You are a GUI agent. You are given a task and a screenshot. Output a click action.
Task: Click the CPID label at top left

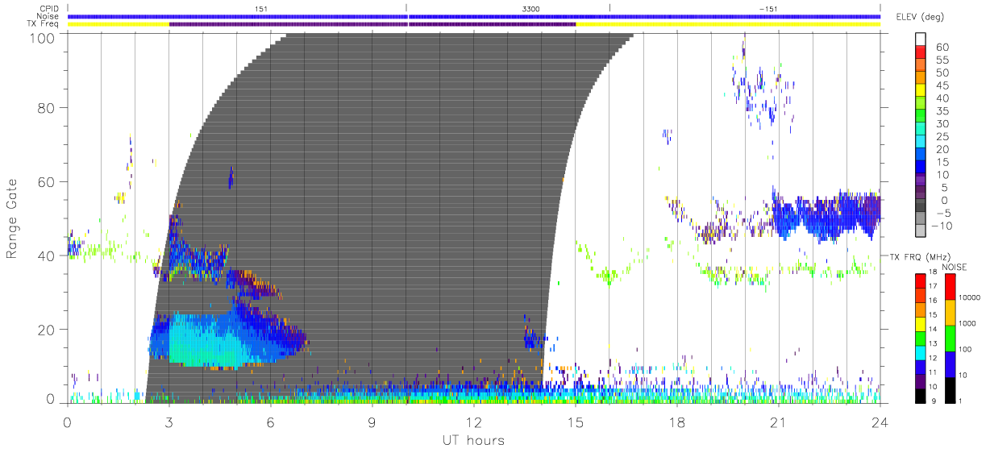click(x=50, y=8)
